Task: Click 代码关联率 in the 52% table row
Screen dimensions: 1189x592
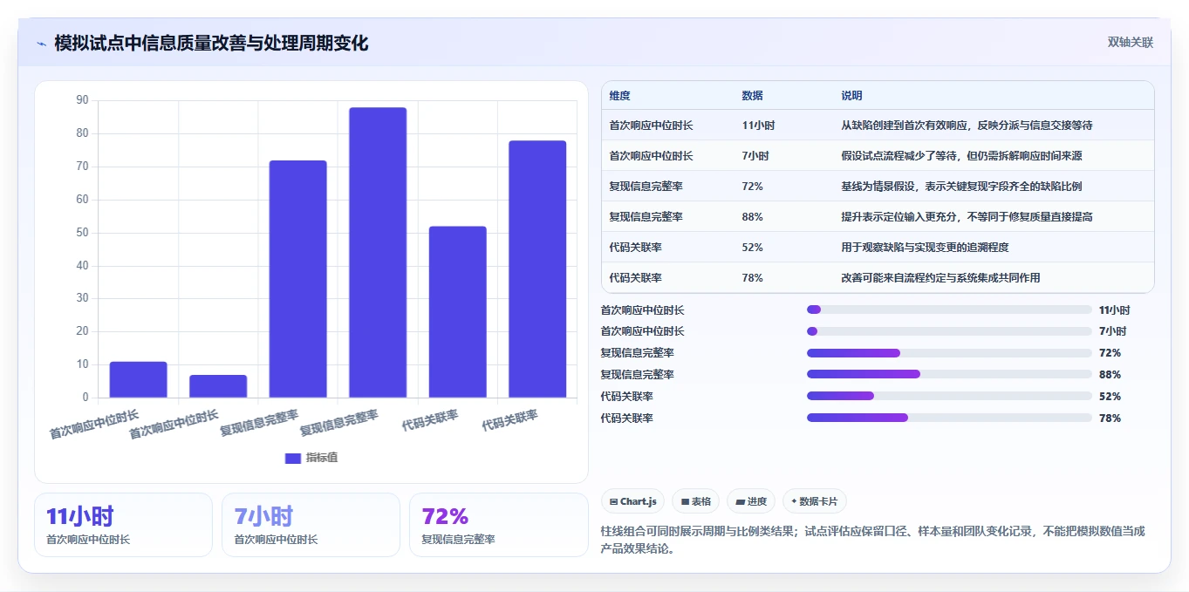Action: coord(636,248)
